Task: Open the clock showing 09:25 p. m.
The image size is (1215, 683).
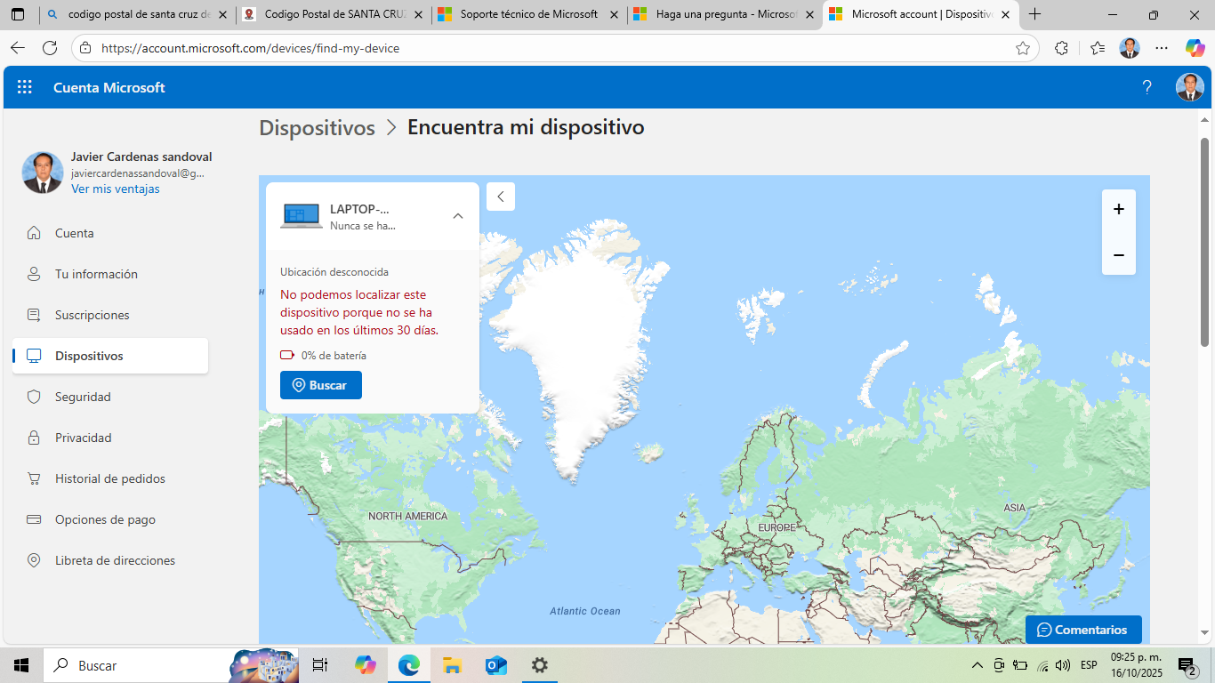Action: pyautogui.click(x=1136, y=665)
